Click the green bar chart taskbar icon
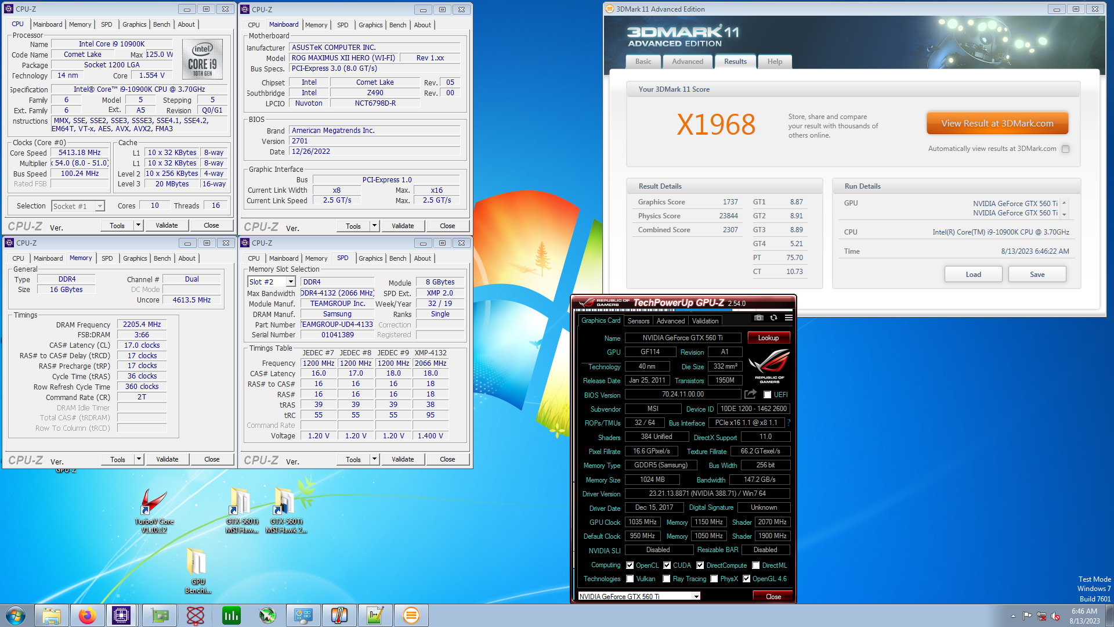Screen dimensions: 1114x627 (x=232, y=615)
